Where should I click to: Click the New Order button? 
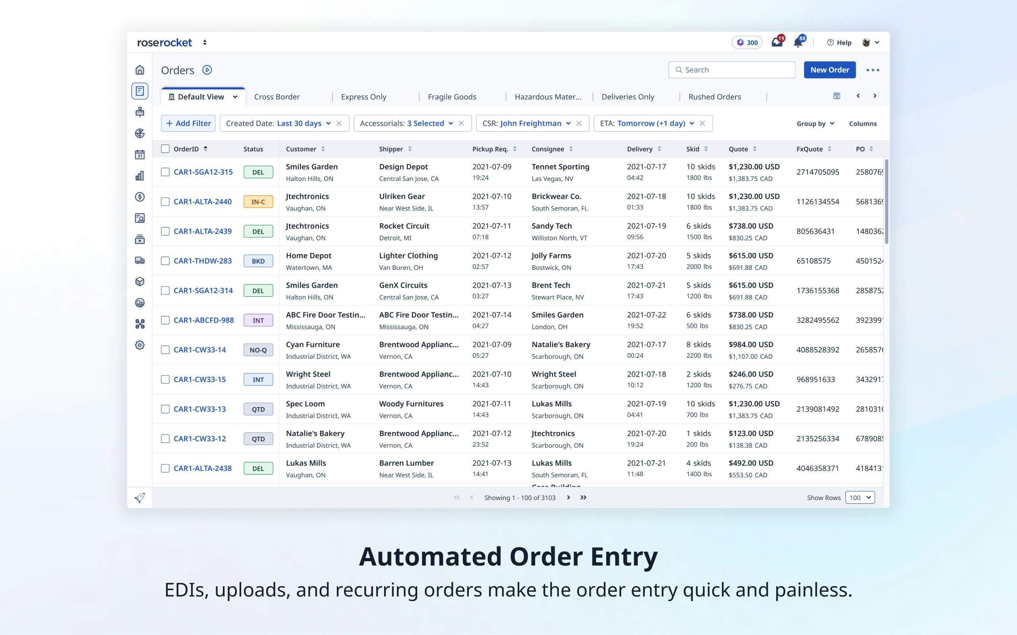pos(829,70)
